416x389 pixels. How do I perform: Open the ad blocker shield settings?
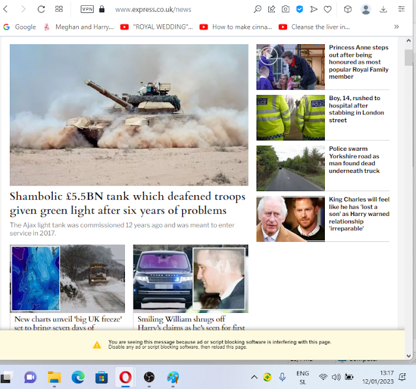(x=299, y=9)
